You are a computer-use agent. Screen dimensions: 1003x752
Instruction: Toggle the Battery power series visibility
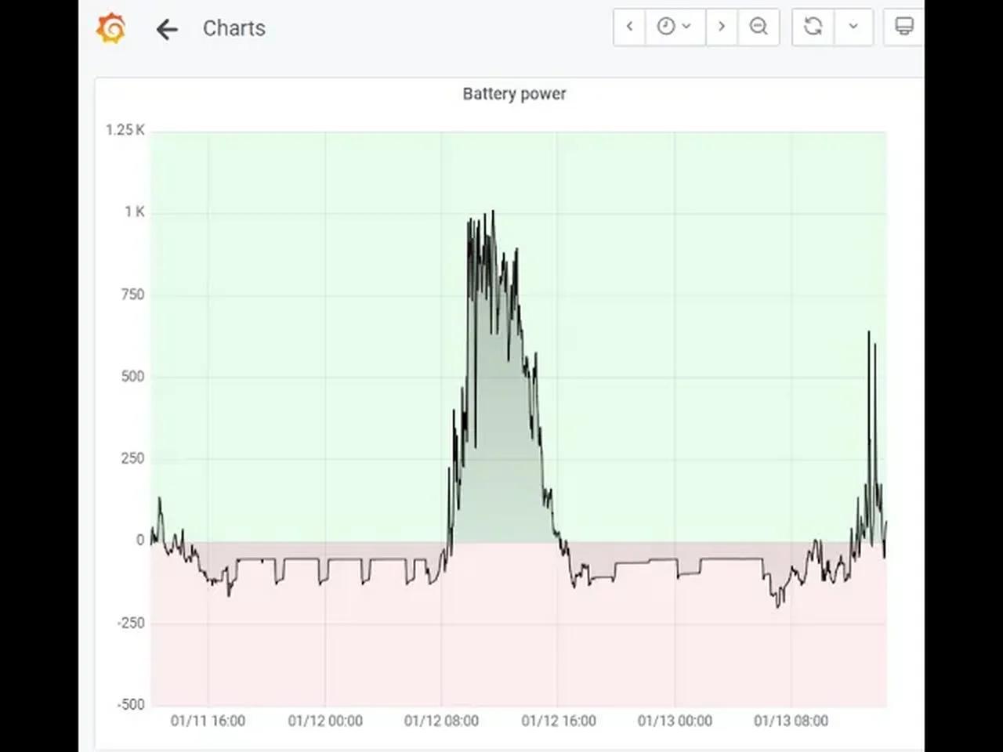[x=515, y=93]
